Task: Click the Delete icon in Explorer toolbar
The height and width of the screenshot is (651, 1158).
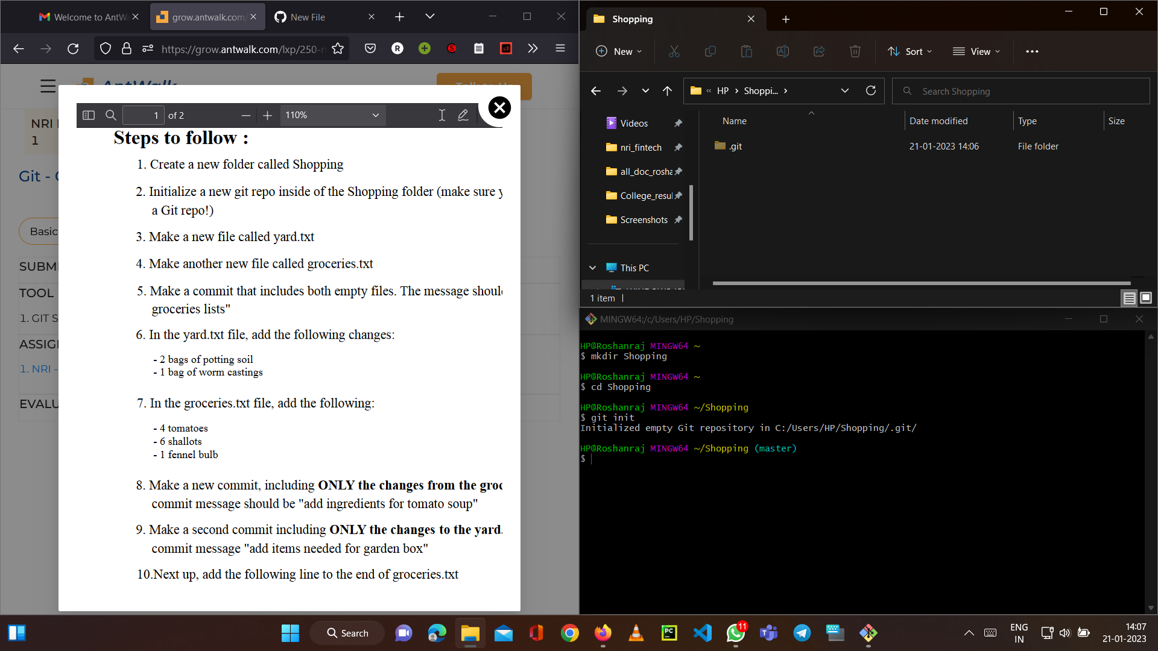Action: pos(855,51)
